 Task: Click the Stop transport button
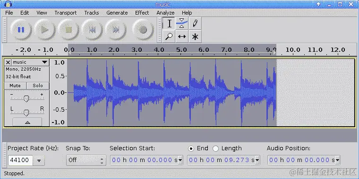click(x=68, y=30)
